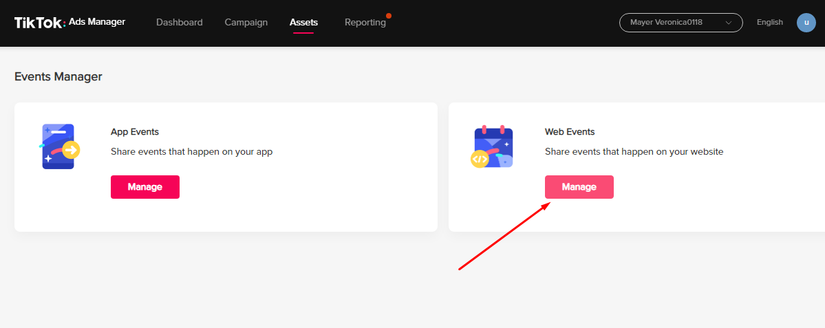
Task: Select the Assets tab
Action: click(303, 23)
